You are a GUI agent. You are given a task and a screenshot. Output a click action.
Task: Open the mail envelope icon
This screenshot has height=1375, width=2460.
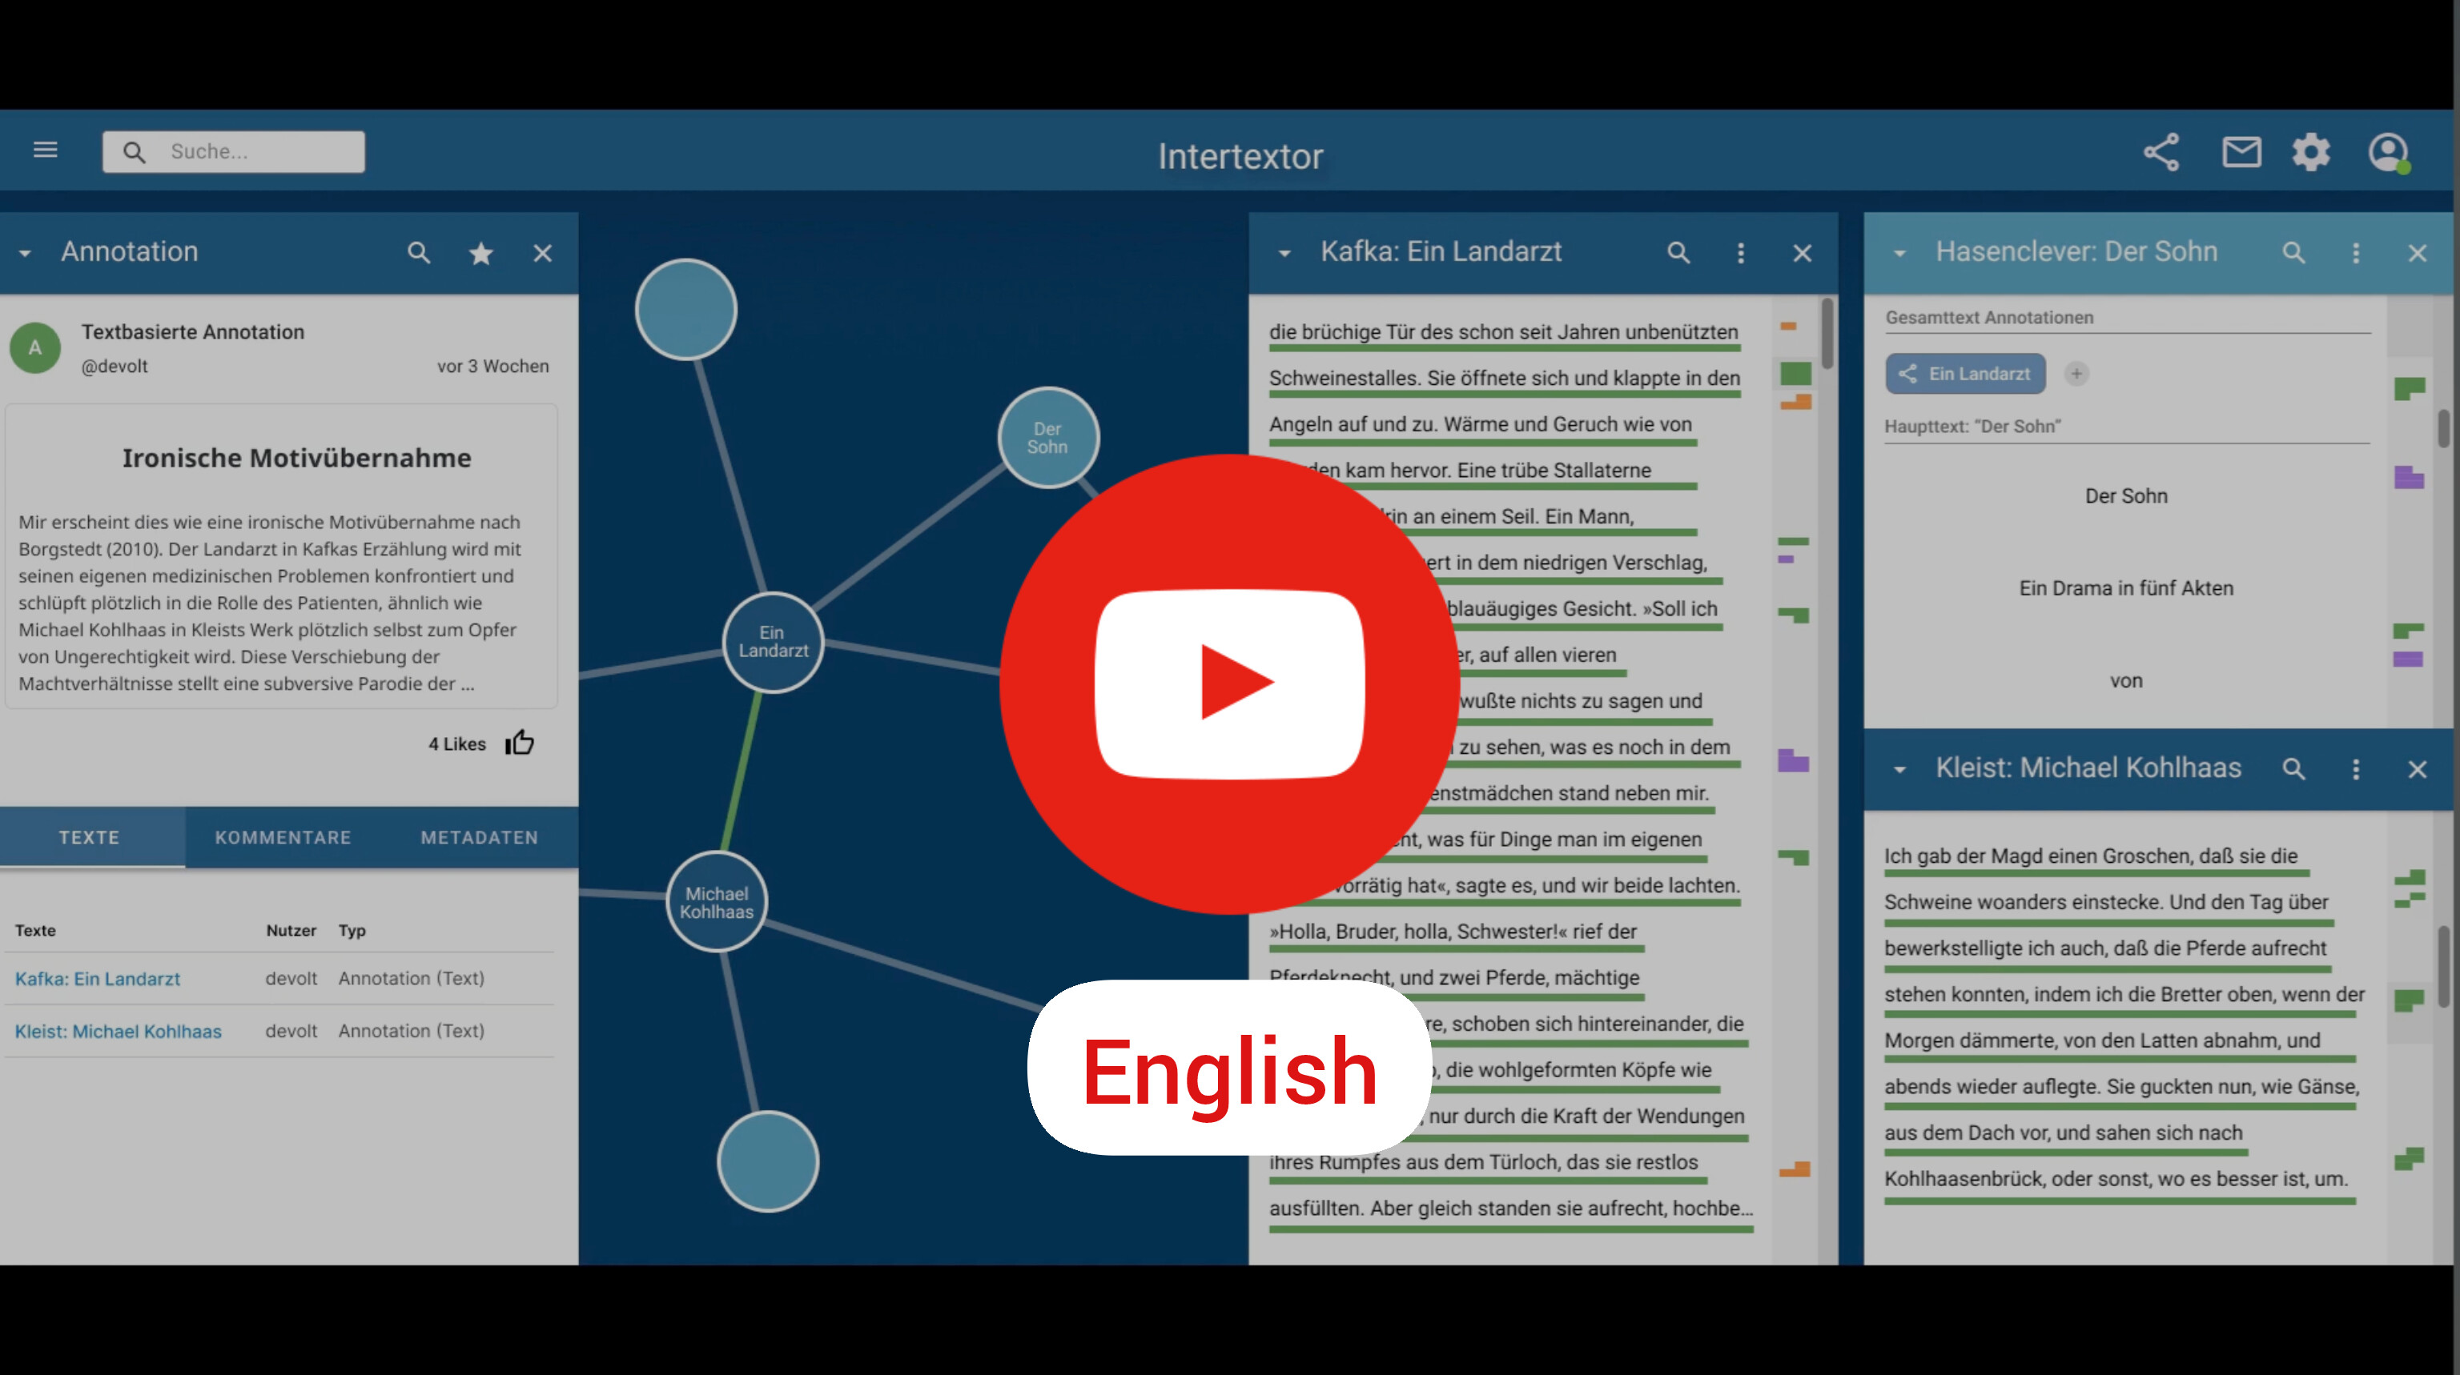(2241, 153)
